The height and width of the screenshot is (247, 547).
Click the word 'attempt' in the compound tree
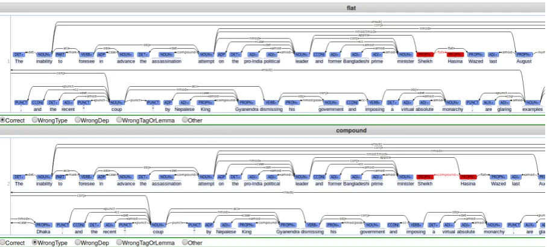tap(206, 183)
